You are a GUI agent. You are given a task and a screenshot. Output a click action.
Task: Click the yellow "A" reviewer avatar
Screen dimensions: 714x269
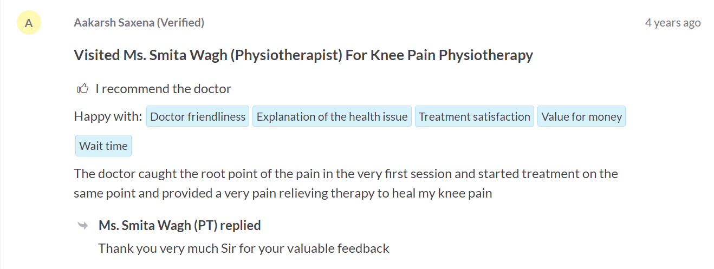click(29, 23)
